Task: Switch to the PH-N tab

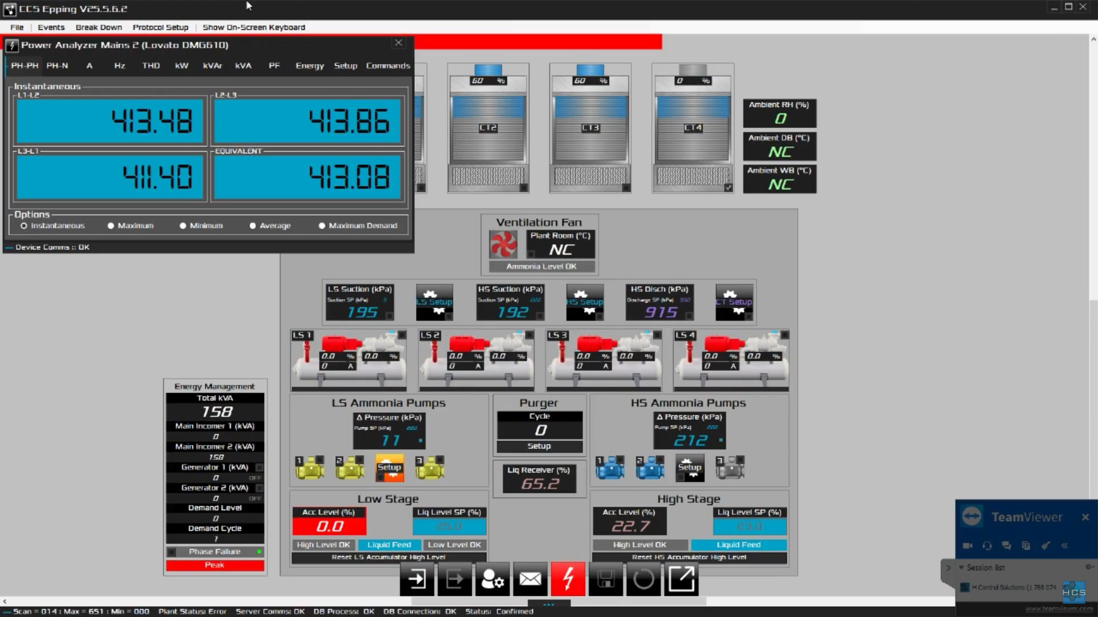Action: pyautogui.click(x=57, y=66)
